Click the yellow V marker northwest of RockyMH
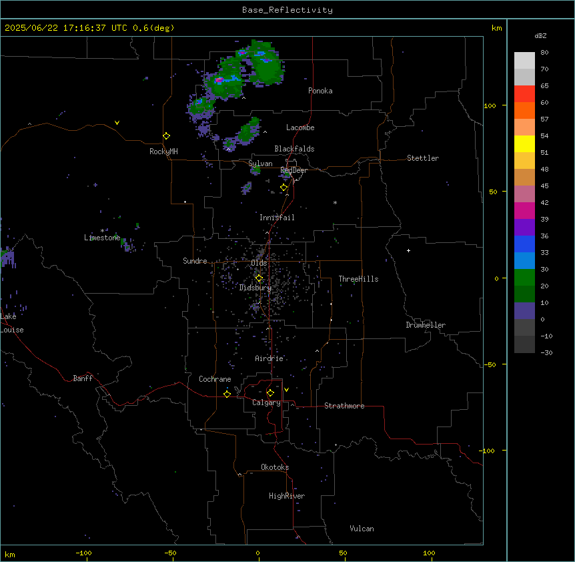 click(117, 123)
